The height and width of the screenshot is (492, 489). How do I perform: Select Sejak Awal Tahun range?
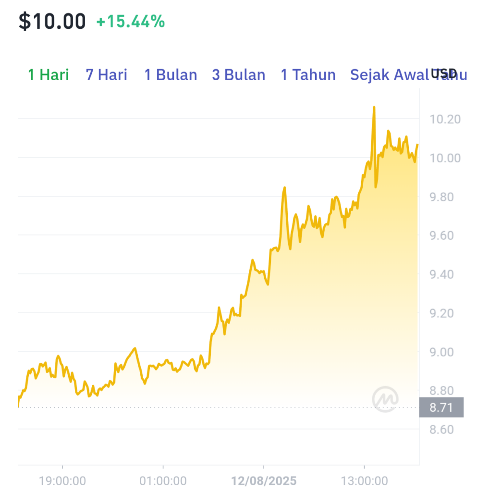409,74
